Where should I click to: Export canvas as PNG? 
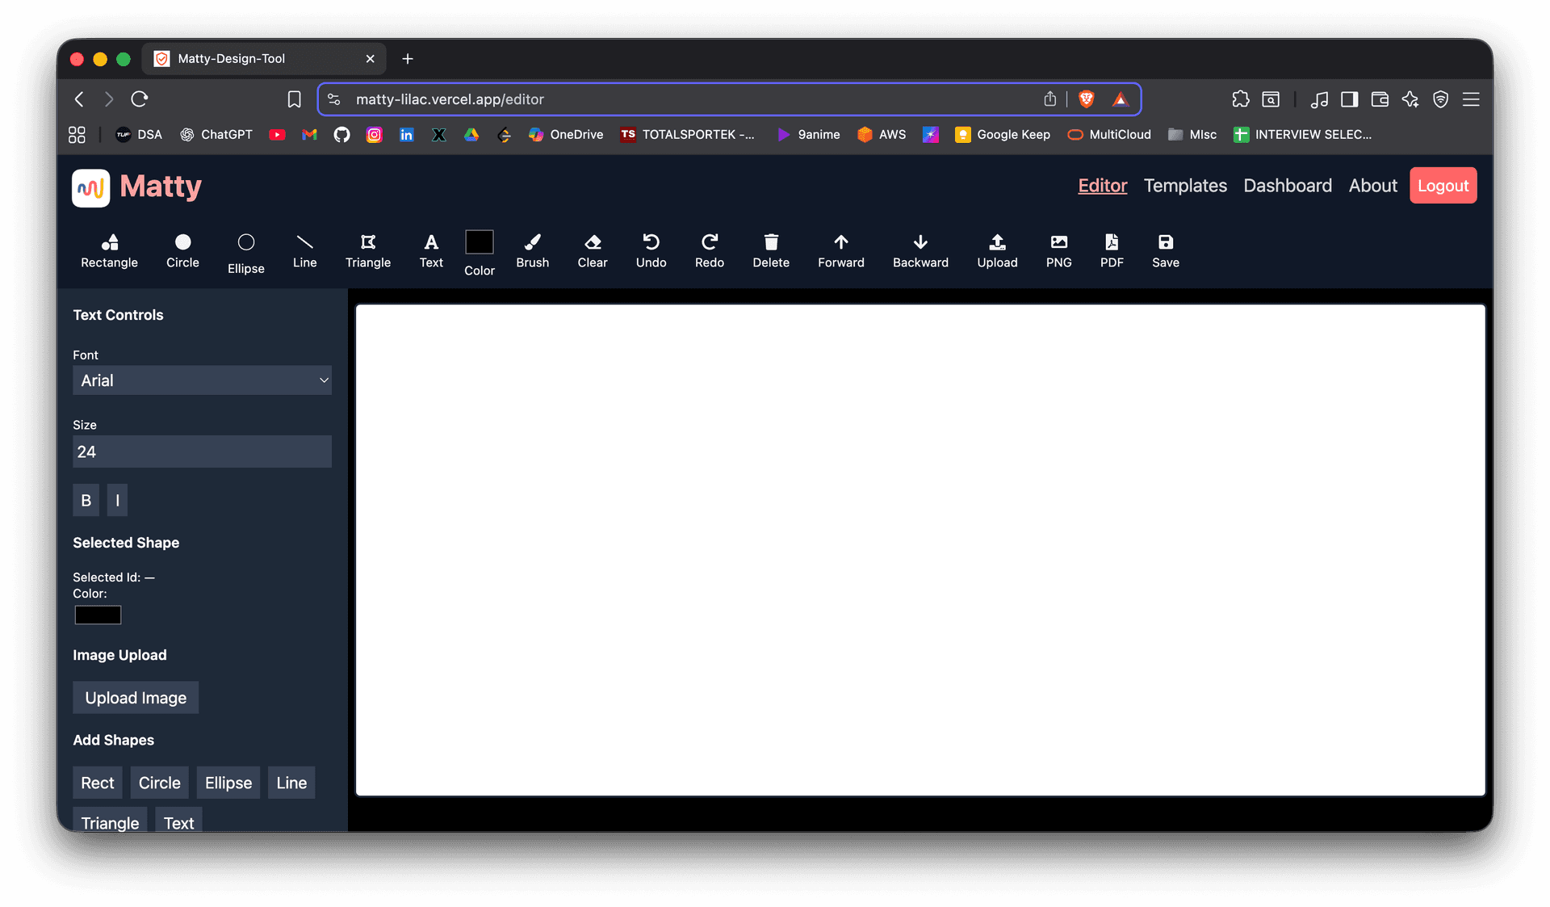click(1058, 250)
